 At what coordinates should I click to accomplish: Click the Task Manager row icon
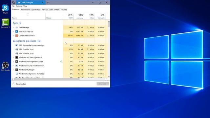[x=17, y=28]
